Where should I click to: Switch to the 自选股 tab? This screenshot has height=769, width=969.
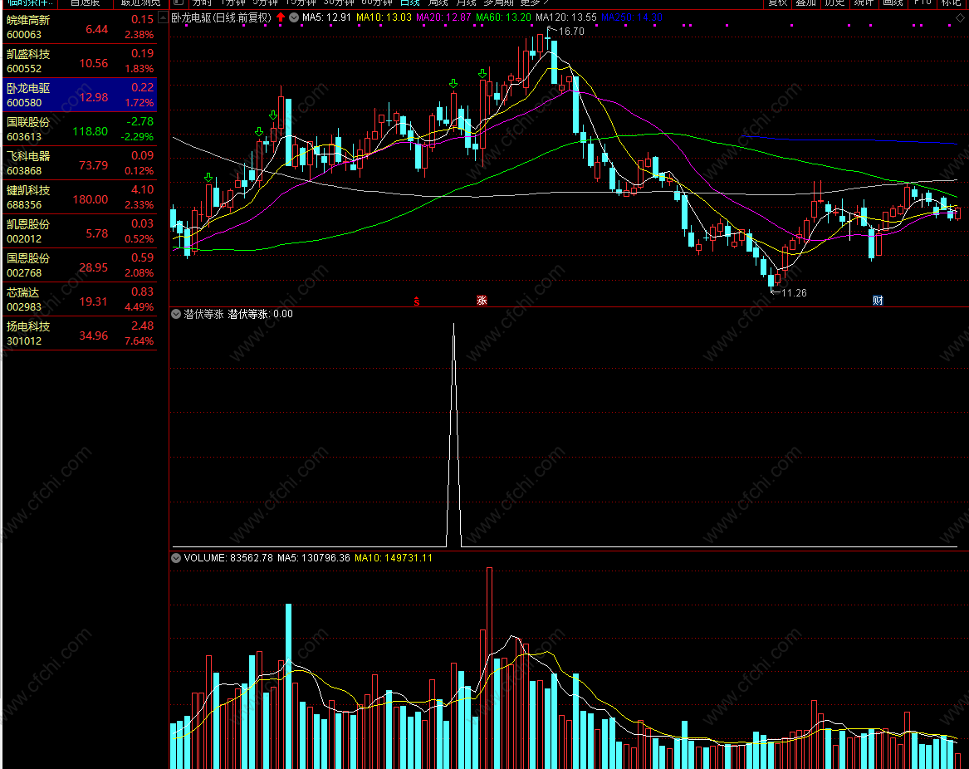coord(86,3)
